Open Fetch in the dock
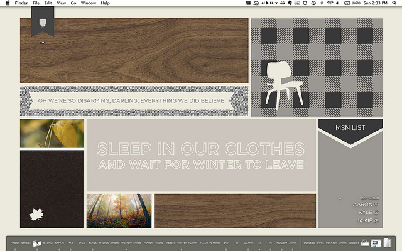 [x=170, y=243]
